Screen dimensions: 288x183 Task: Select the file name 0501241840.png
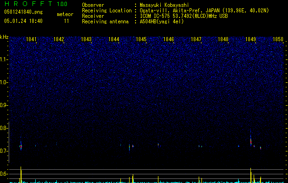(x=23, y=12)
